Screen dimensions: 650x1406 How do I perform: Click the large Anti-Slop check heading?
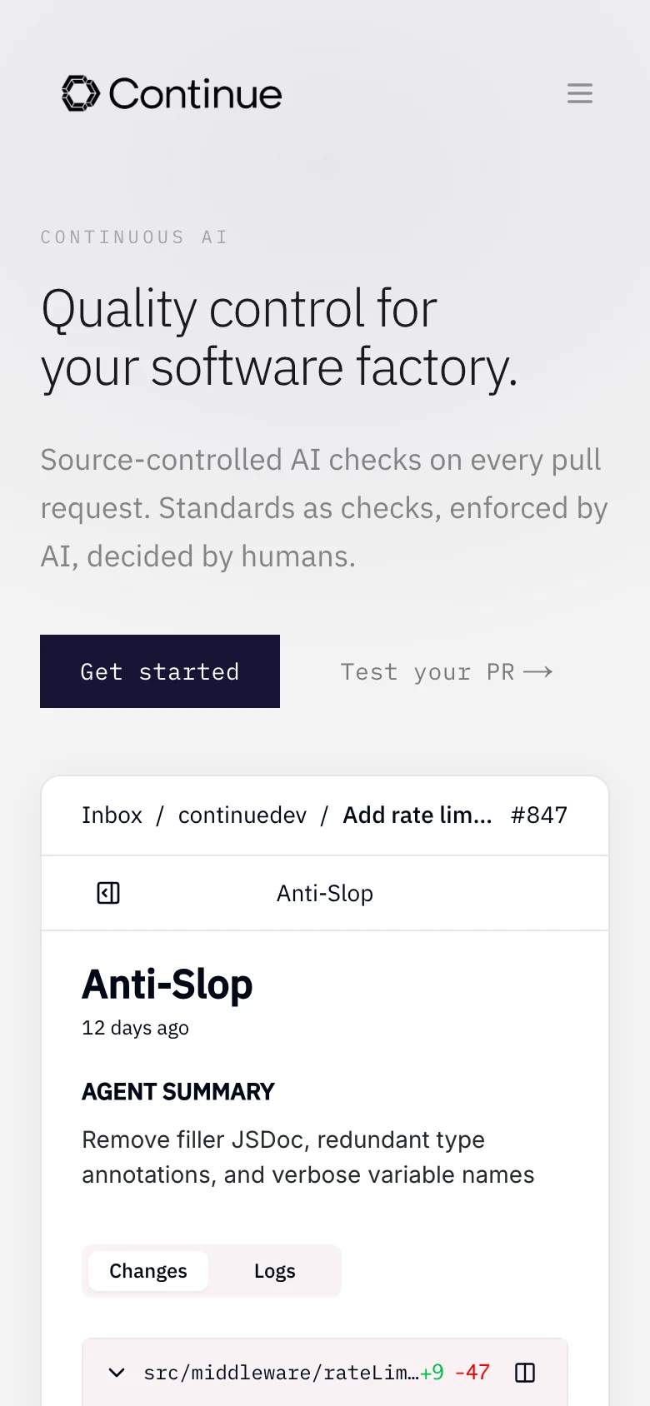(167, 985)
